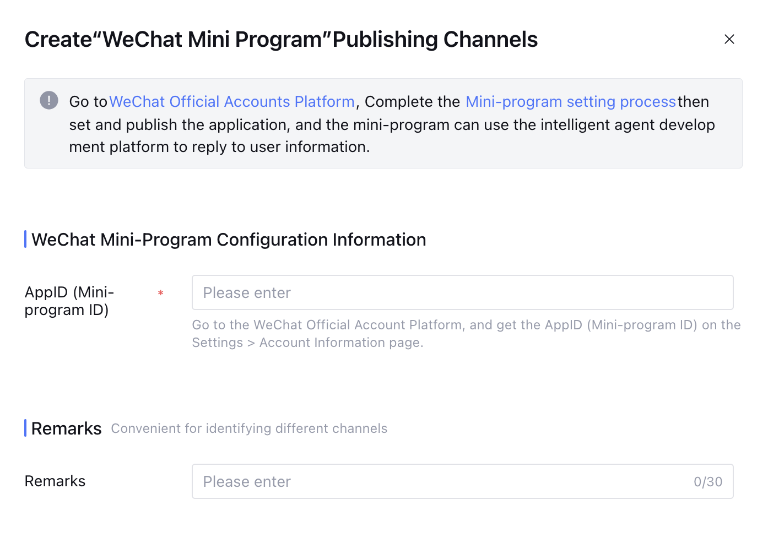The image size is (768, 543).
Task: Click the 'set and publish the application' banner text
Action: tap(179, 125)
